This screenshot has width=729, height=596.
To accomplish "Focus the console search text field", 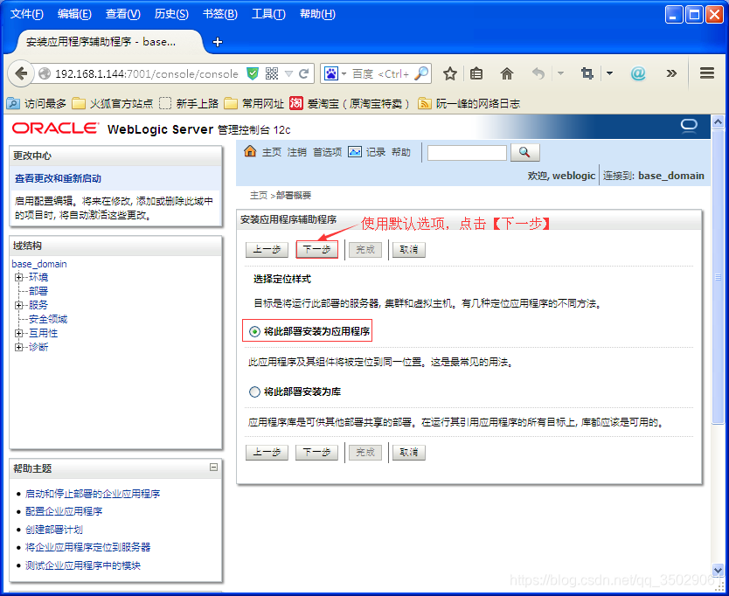I will coord(467,152).
